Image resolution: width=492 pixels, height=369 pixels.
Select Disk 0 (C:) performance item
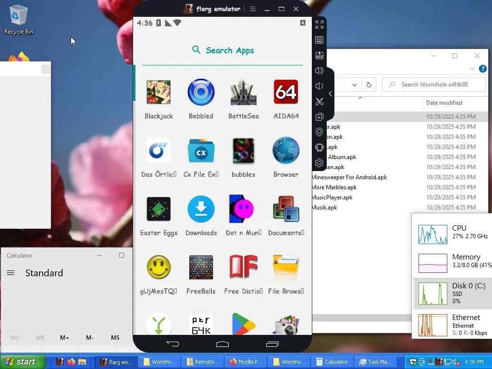click(x=453, y=293)
